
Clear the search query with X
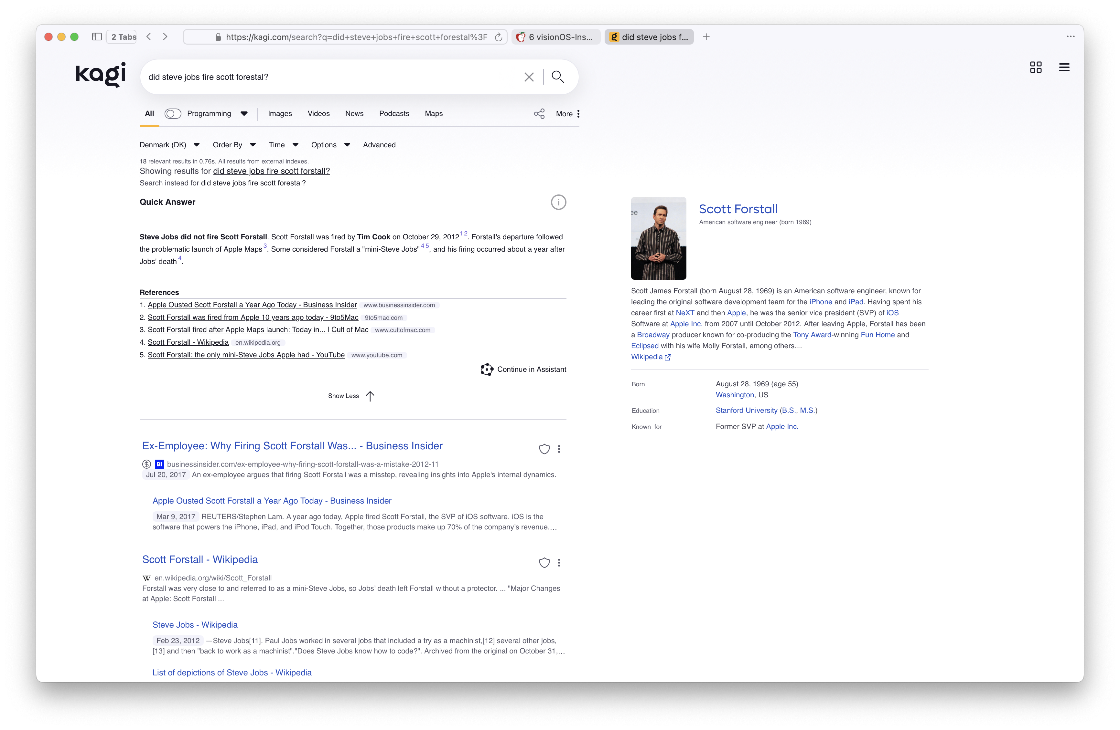tap(528, 77)
